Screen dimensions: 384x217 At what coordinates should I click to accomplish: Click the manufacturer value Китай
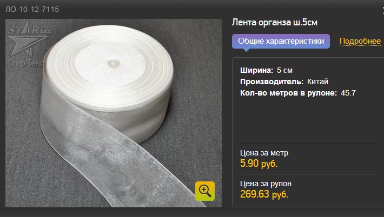pos(317,82)
